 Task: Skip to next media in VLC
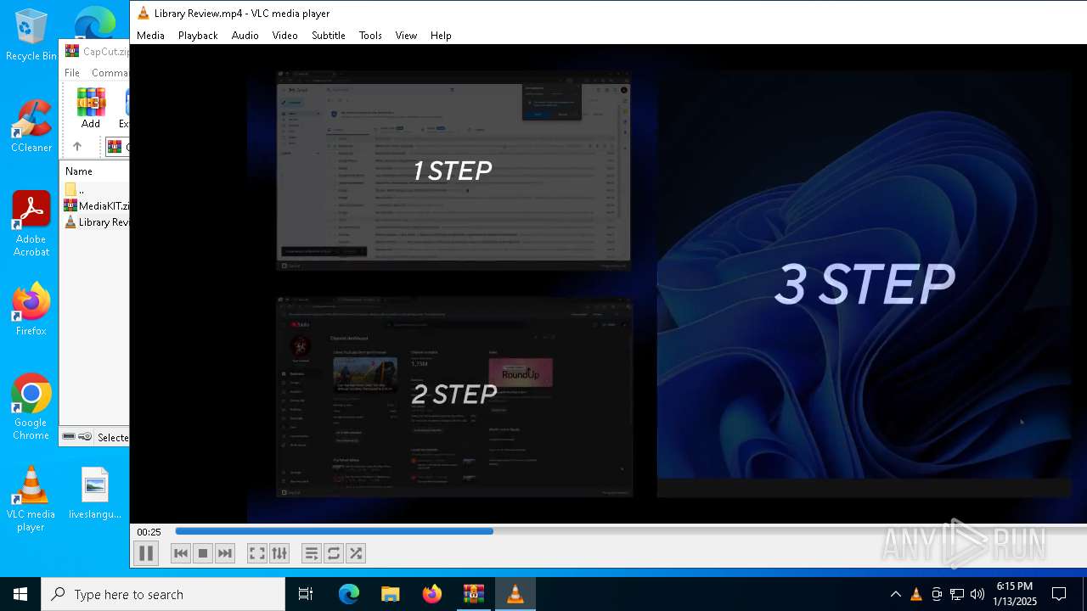pyautogui.click(x=225, y=553)
